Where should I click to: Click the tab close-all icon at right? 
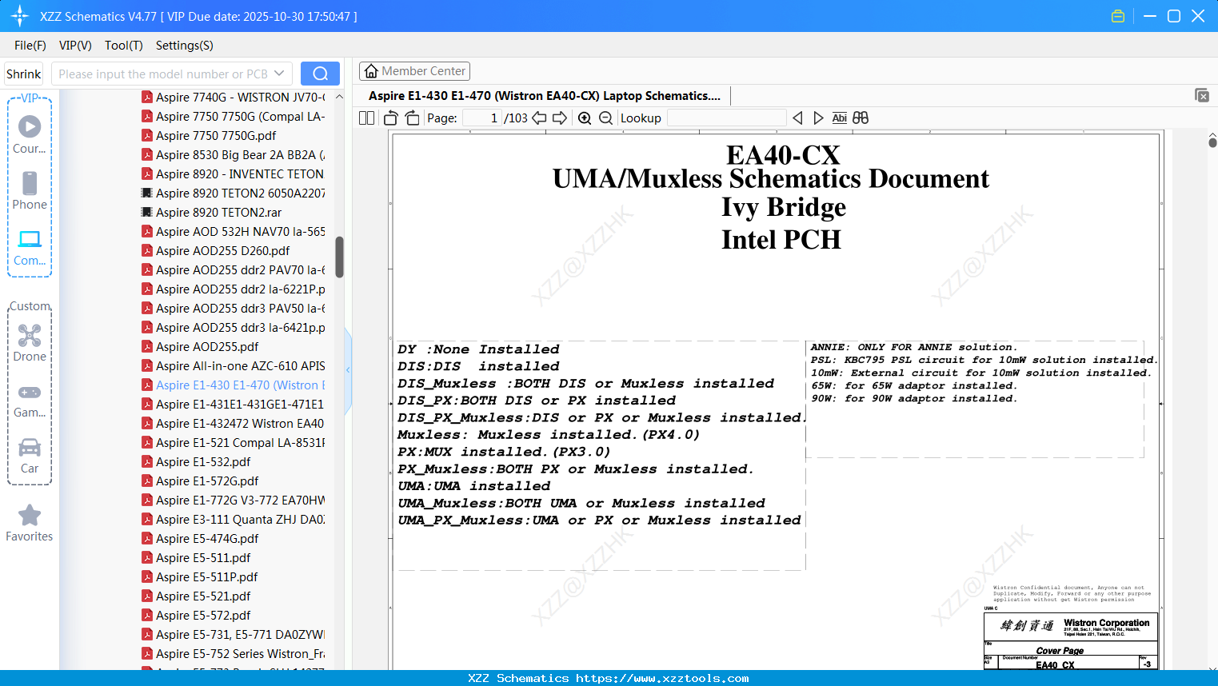[1201, 95]
